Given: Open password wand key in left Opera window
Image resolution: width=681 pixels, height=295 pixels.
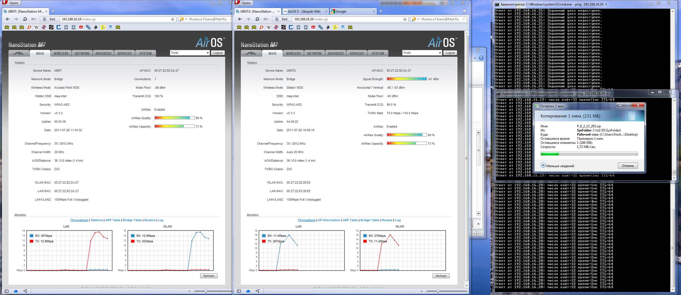Looking at the screenshot, I should [34, 19].
